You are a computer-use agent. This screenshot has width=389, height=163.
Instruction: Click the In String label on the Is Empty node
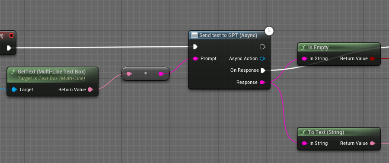pos(319,58)
